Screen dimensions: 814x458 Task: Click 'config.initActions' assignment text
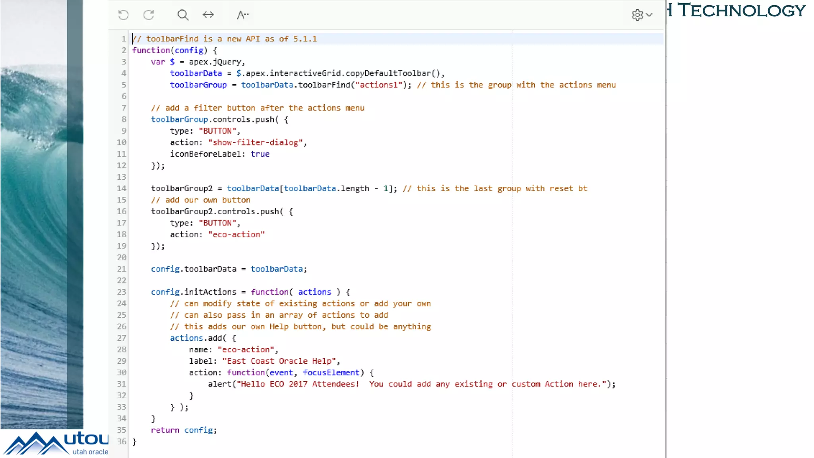pyautogui.click(x=193, y=292)
